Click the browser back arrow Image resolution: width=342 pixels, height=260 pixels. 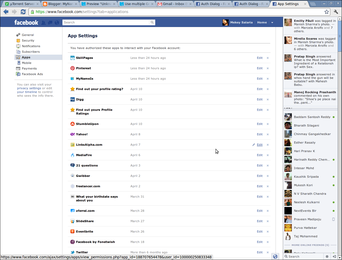(6, 12)
